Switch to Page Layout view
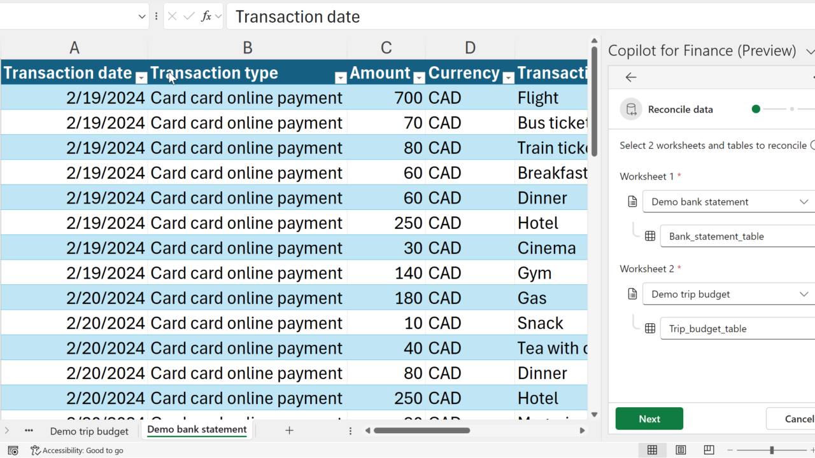 (681, 450)
